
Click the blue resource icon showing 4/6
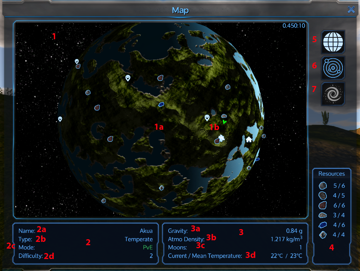point(322,225)
